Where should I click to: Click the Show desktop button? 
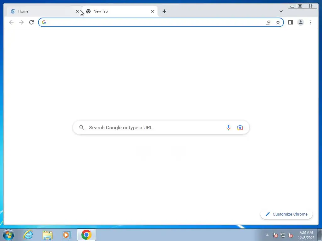(x=320, y=235)
